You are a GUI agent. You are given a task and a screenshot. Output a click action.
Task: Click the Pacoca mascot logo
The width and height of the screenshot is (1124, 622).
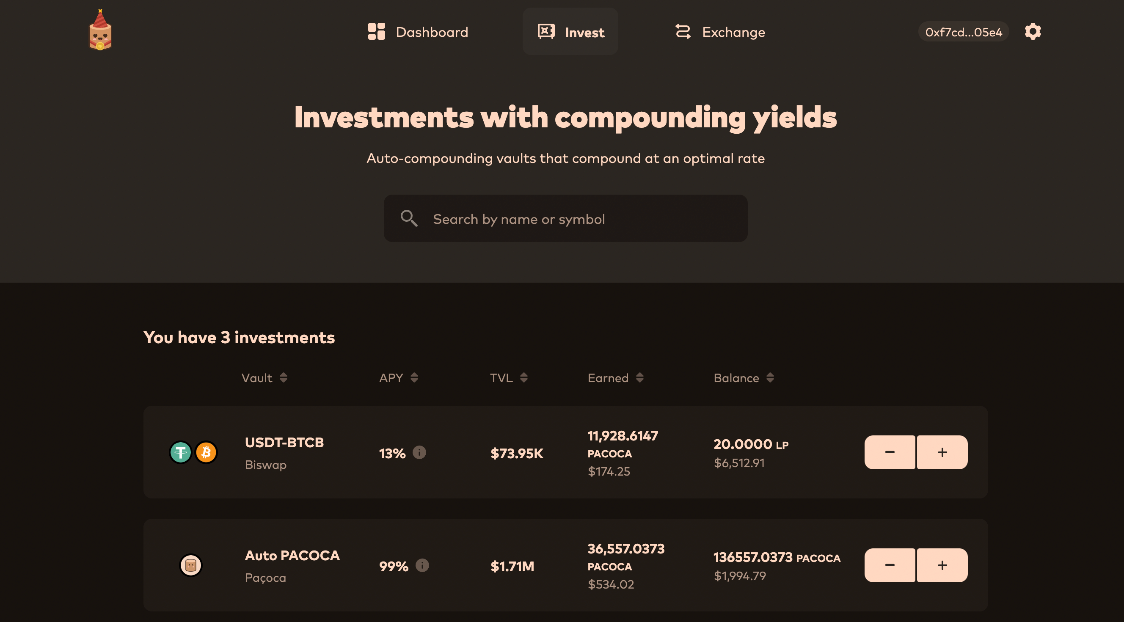100,30
